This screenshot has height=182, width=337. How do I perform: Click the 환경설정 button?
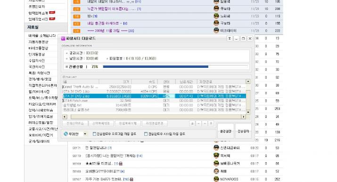coord(226,131)
